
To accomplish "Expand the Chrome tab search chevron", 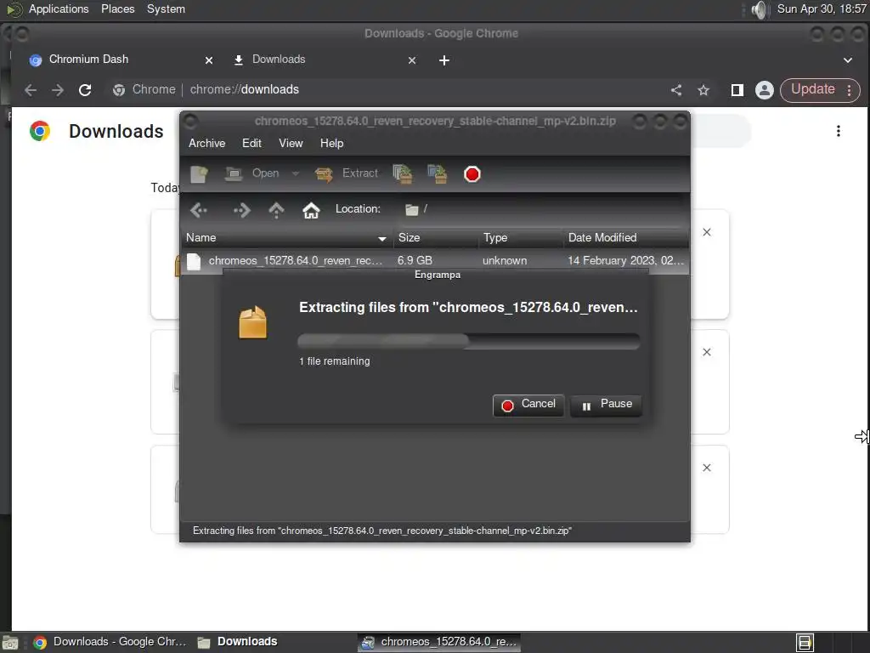I will click(847, 60).
